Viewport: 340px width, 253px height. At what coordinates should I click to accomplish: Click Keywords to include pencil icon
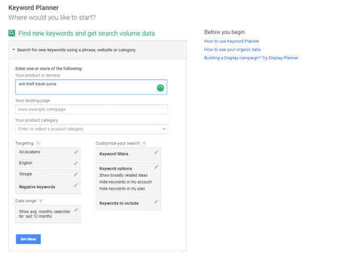156,202
